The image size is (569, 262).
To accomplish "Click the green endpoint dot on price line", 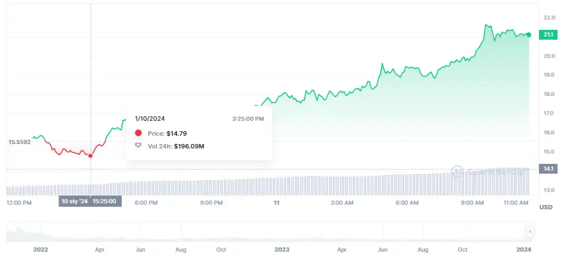I will point(528,35).
